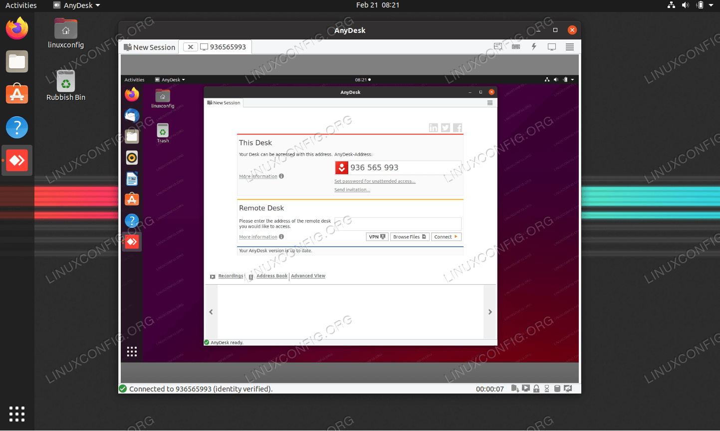Open the Rubbish Bin desktop icon
This screenshot has width=720, height=431.
66,86
